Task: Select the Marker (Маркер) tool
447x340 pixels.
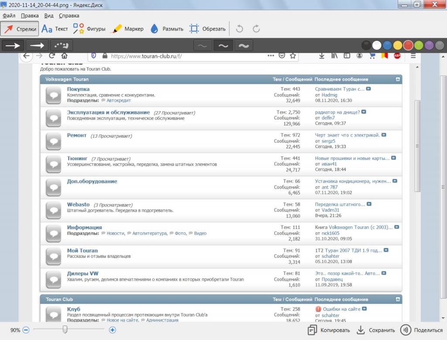Action: pos(128,29)
